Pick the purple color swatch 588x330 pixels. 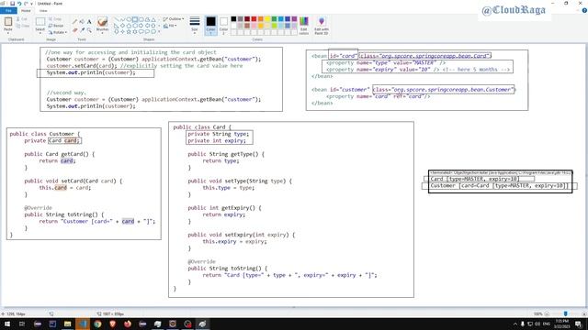(294, 19)
